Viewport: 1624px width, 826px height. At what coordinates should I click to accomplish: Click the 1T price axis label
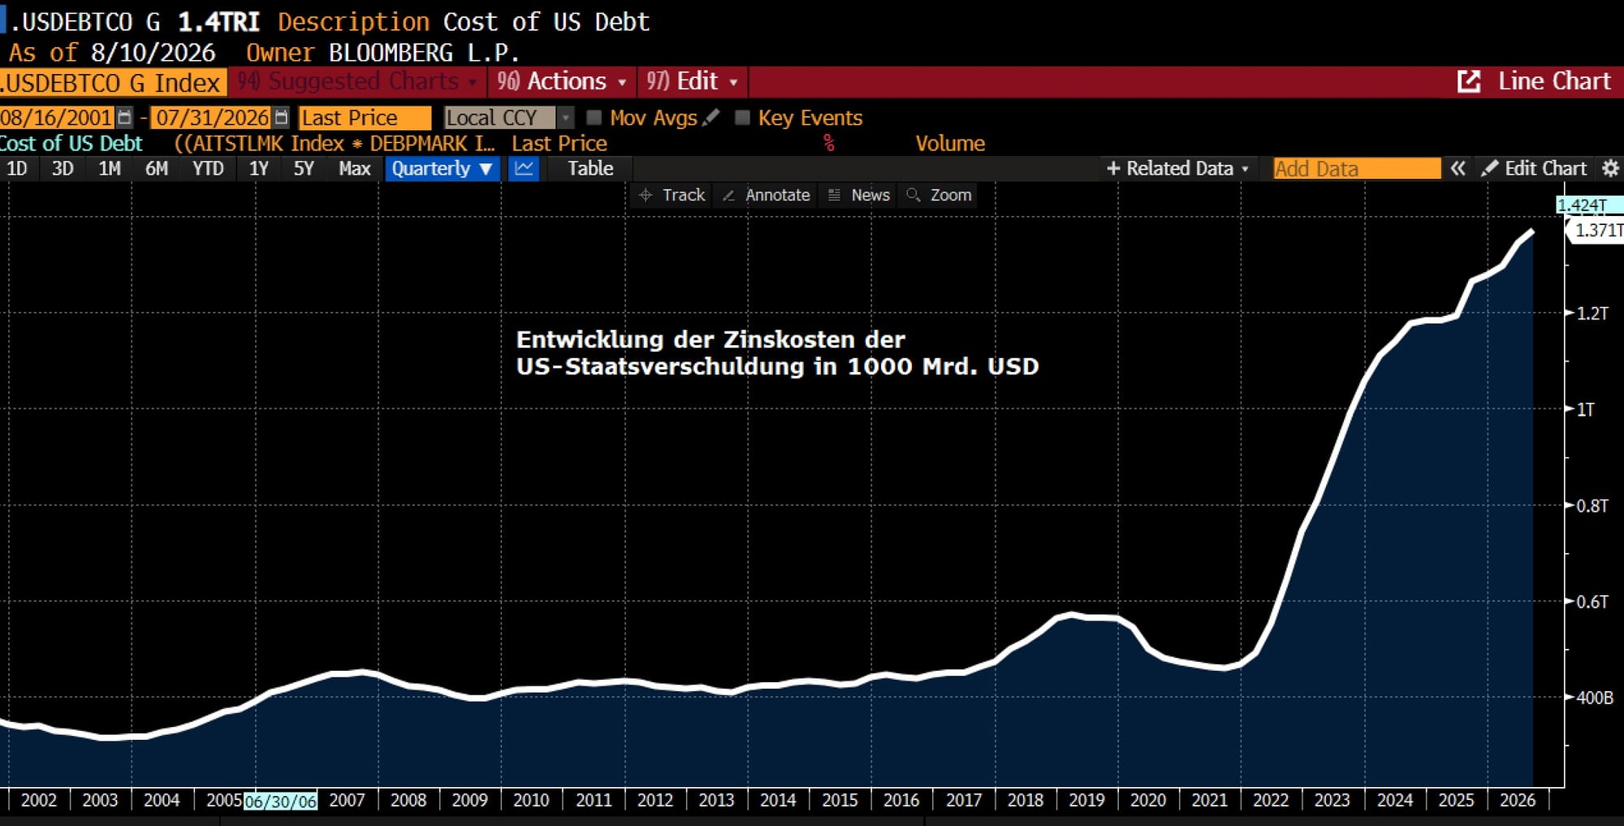coord(1586,409)
